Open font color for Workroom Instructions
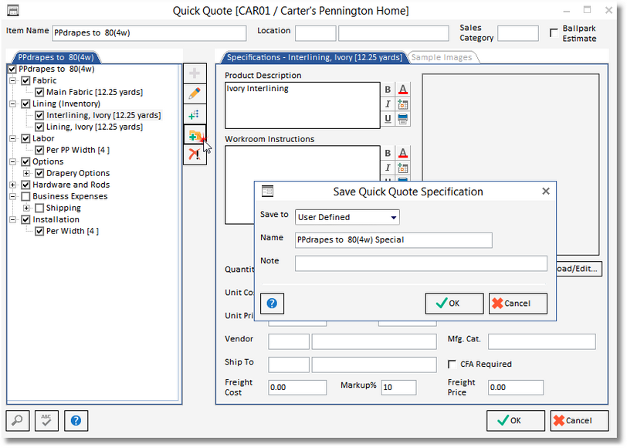The height and width of the screenshot is (448, 627). click(402, 153)
